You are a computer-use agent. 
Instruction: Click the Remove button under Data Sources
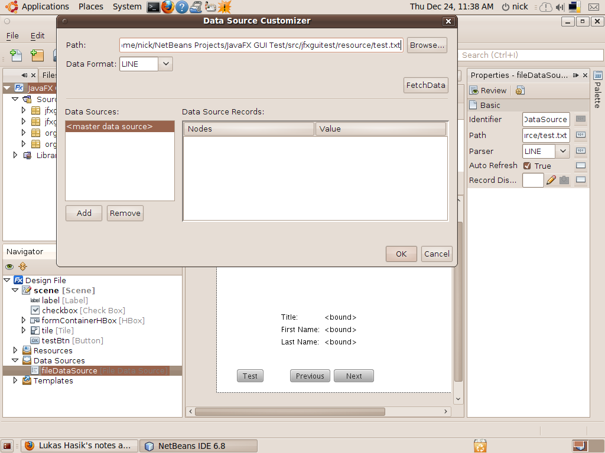[x=125, y=213]
